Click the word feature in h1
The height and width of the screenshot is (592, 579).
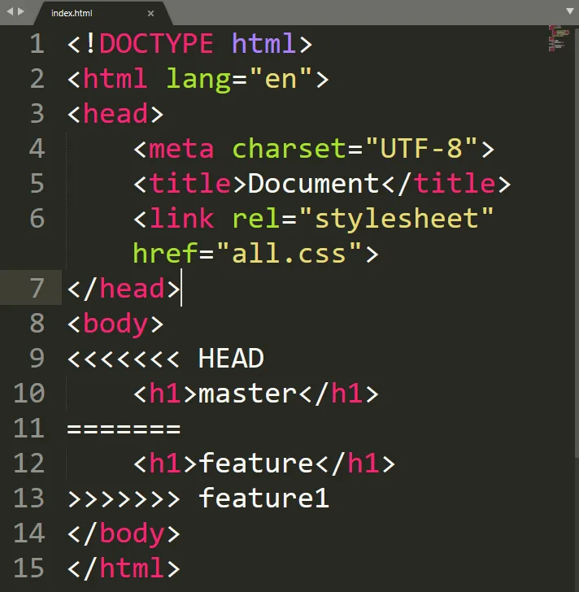pos(255,463)
